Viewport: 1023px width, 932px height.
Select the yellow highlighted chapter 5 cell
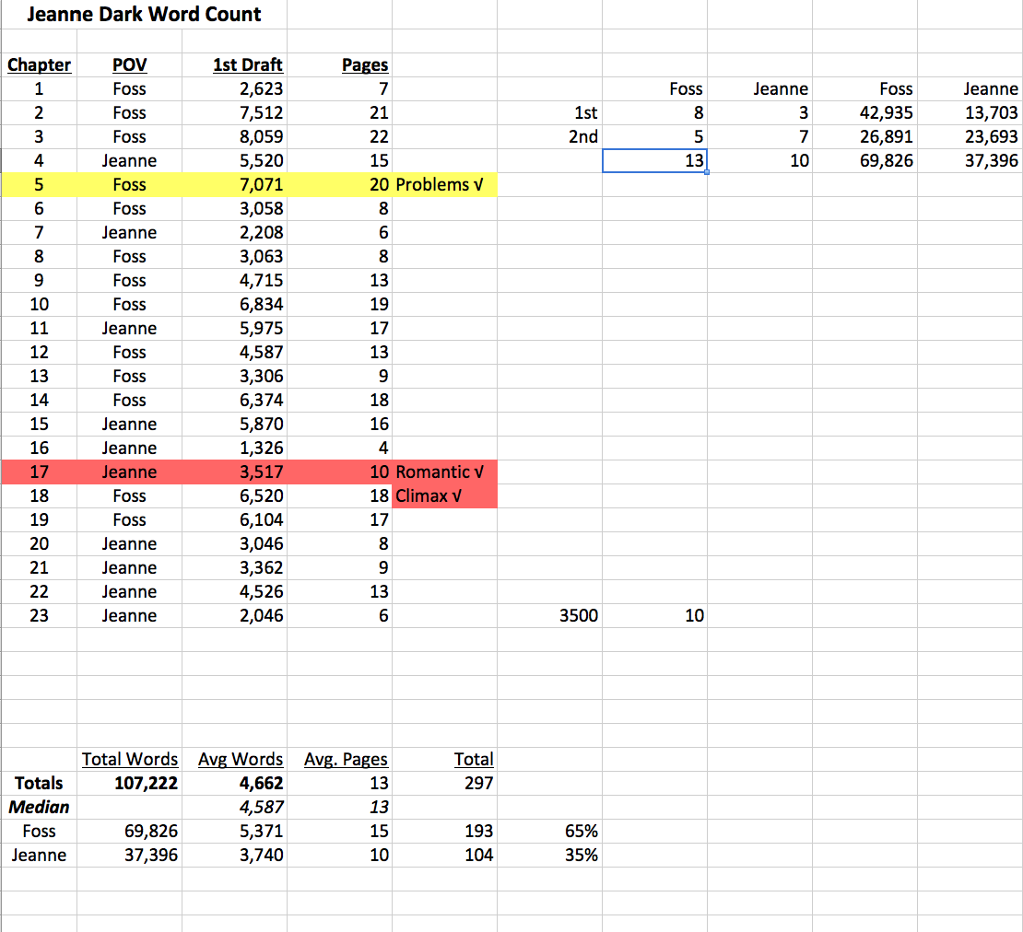click(39, 184)
